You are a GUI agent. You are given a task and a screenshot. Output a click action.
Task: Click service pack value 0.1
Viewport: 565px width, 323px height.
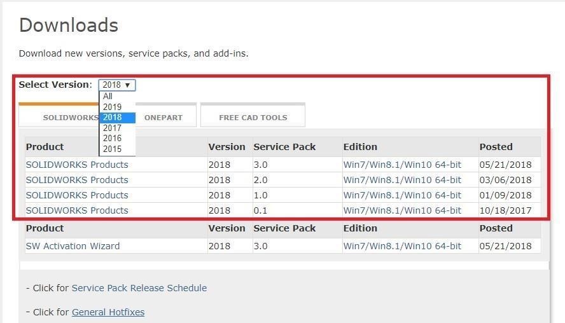pos(260,210)
